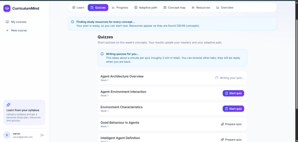The width and height of the screenshot is (298, 142).
Task: Open the Adaptive path tab
Action: (146, 8)
